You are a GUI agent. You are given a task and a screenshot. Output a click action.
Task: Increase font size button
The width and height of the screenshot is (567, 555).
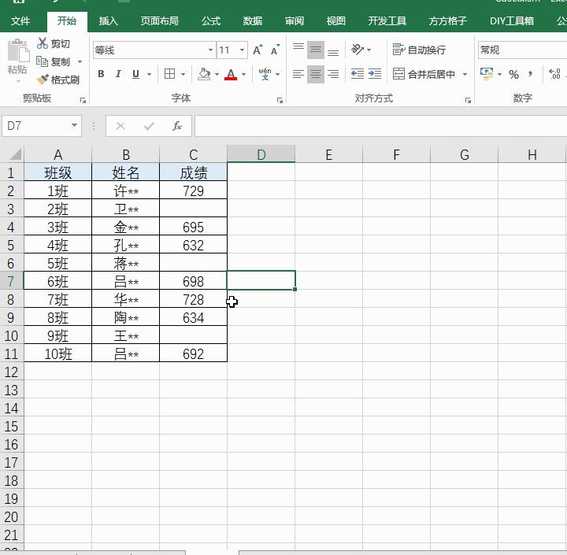[x=258, y=50]
